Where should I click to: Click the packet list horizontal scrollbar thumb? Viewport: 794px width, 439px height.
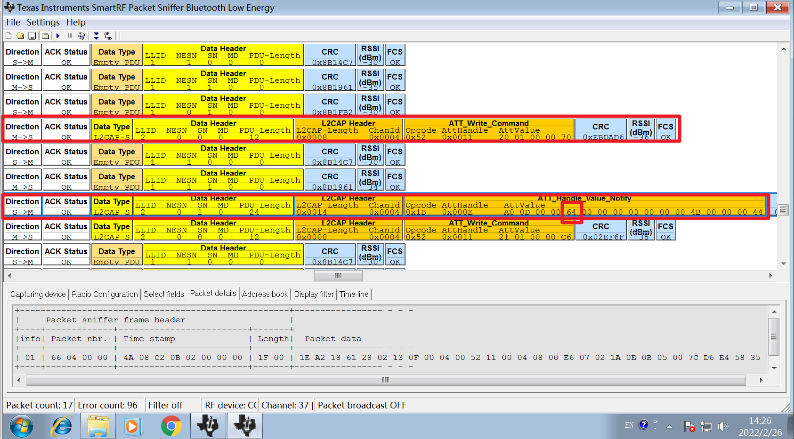[x=338, y=275]
